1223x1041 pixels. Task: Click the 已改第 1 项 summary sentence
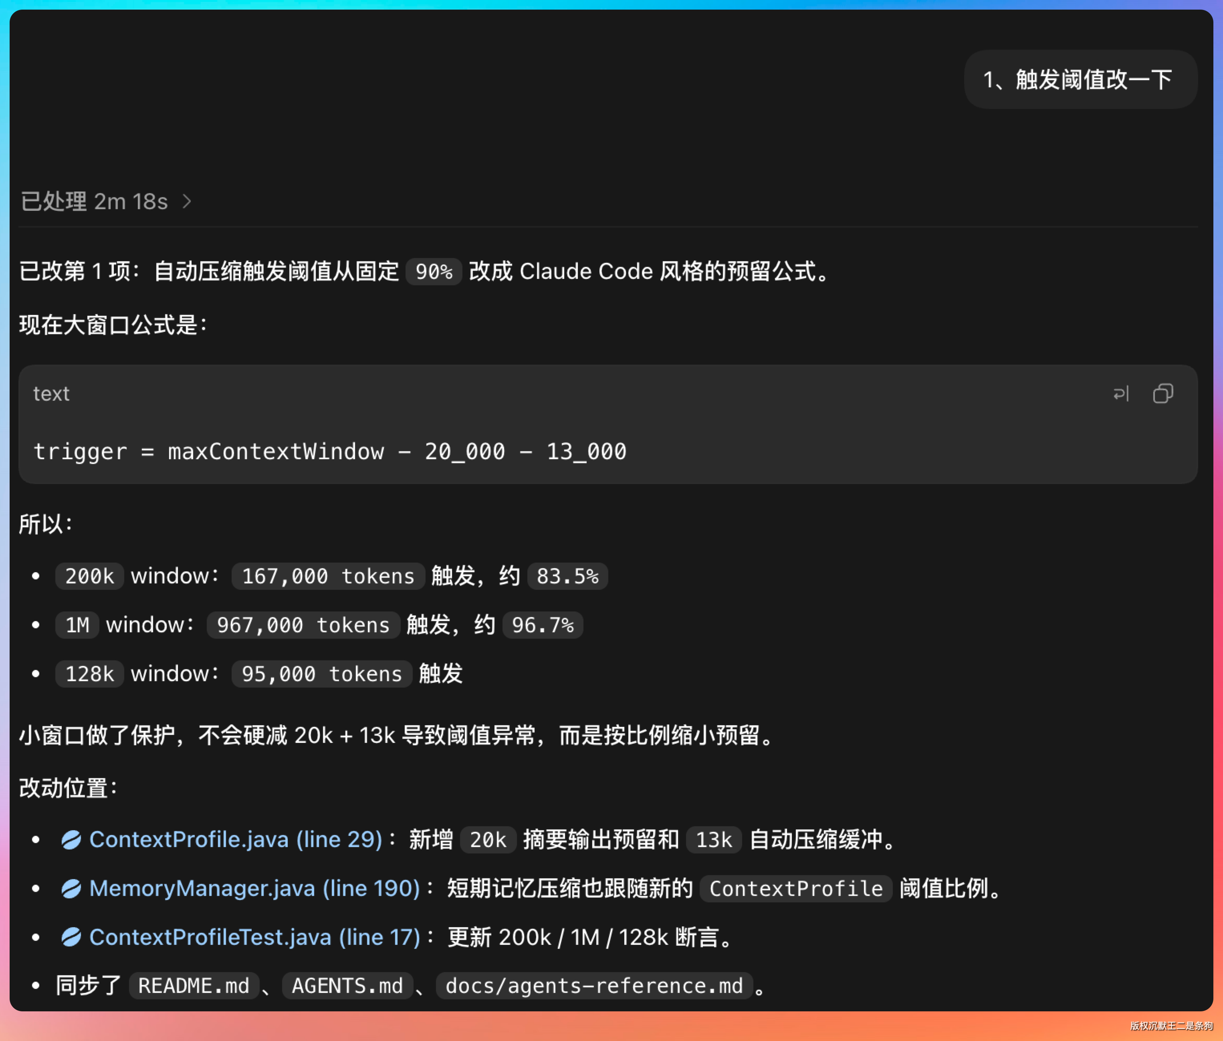(424, 271)
